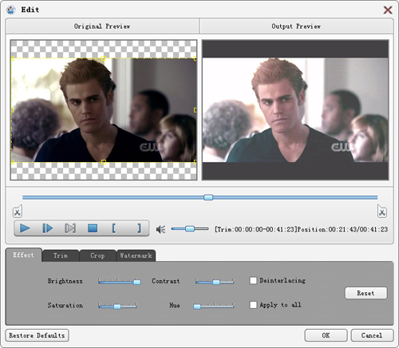Click the Reset button
The height and width of the screenshot is (348, 399).
(365, 293)
